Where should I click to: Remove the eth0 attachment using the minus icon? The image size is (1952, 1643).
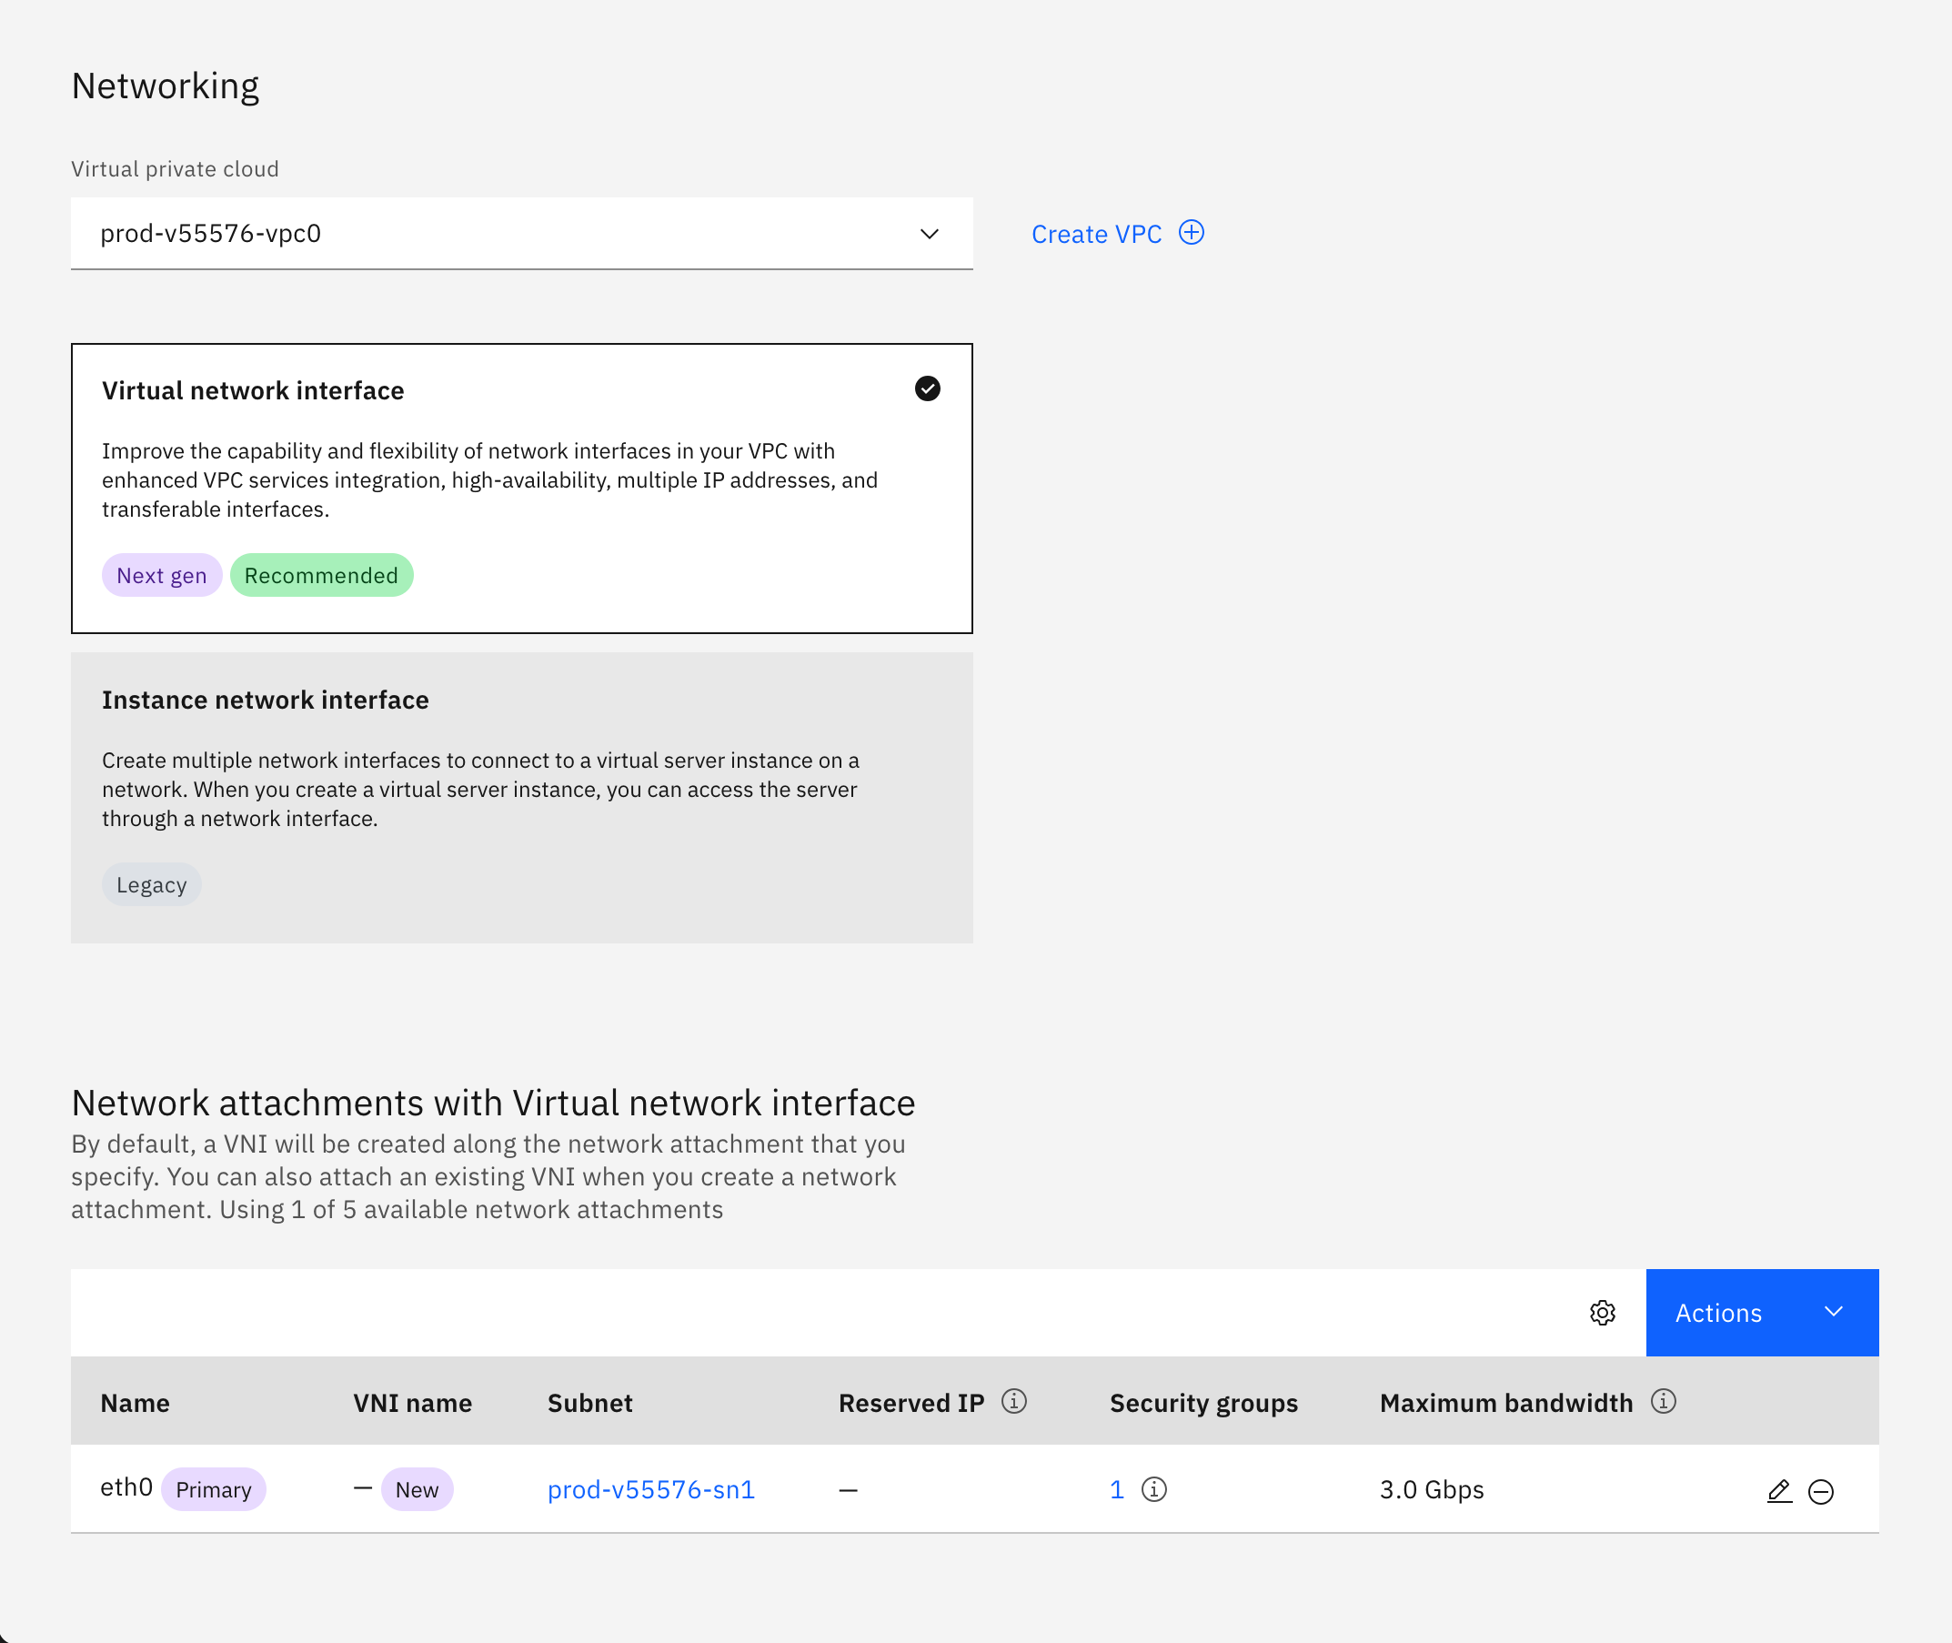pos(1822,1490)
